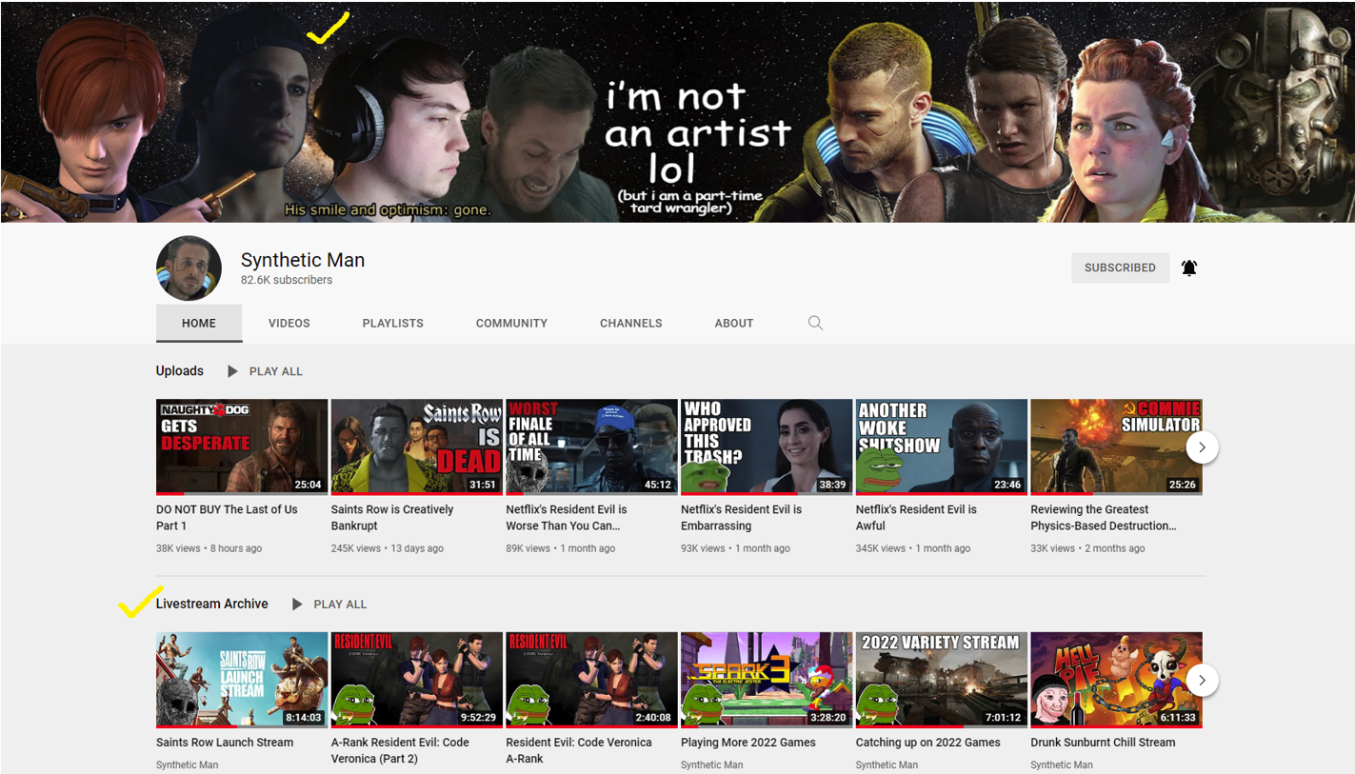The image size is (1355, 774).
Task: Open the Hell Pie stream thumbnail
Action: 1116,680
